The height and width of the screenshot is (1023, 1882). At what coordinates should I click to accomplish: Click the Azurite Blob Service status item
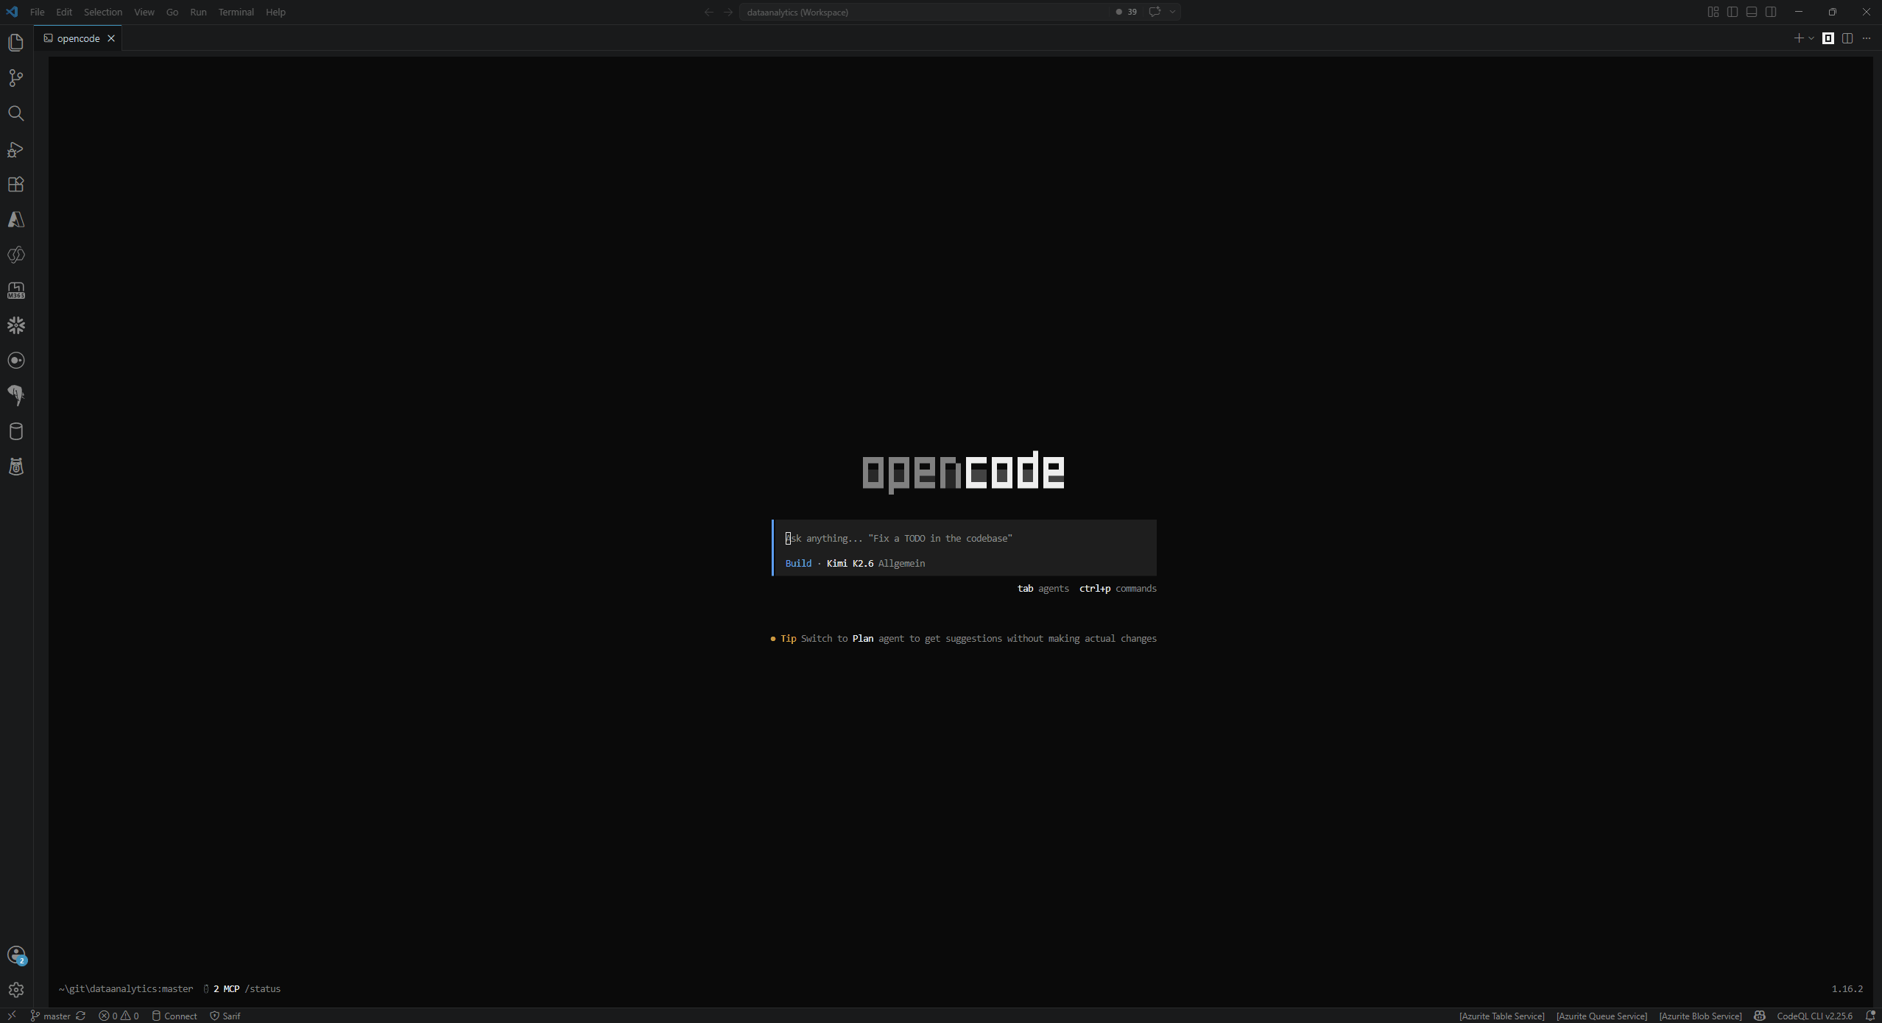[x=1700, y=1016]
